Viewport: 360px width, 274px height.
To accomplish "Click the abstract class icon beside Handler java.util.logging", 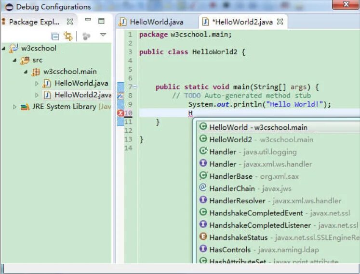I will tap(203, 151).
